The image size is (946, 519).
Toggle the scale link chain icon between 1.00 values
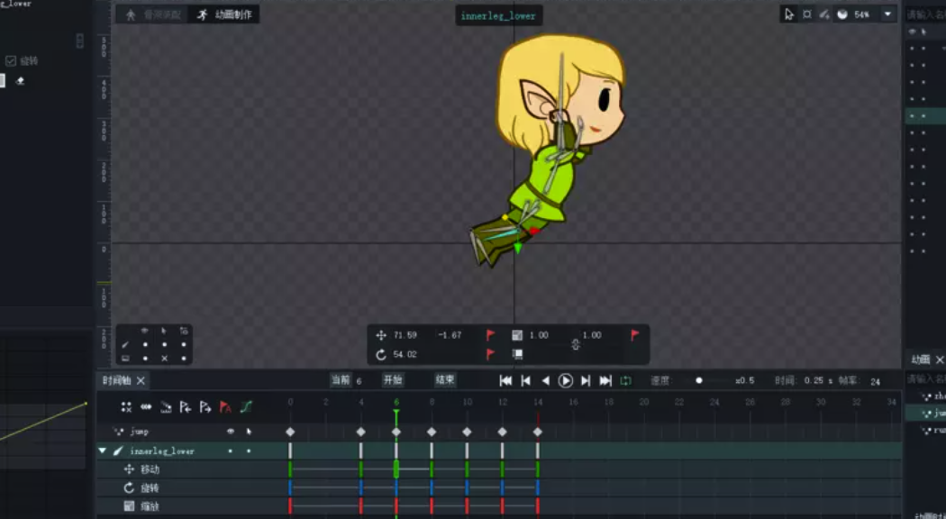click(576, 344)
